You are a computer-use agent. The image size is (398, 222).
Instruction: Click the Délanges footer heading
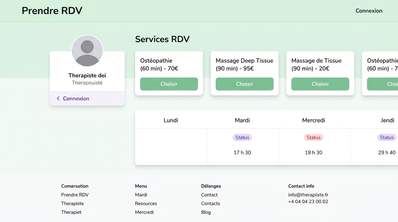point(211,186)
